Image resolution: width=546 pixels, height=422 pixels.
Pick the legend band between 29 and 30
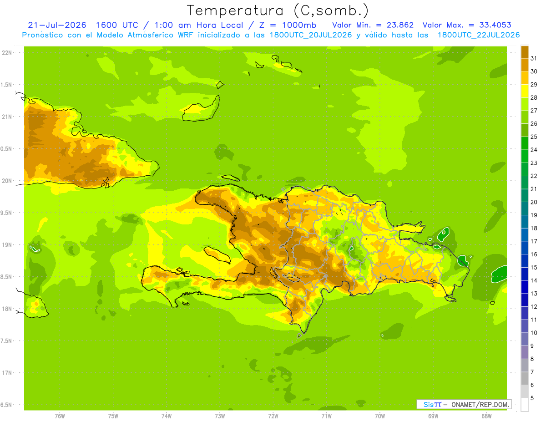[x=525, y=78]
